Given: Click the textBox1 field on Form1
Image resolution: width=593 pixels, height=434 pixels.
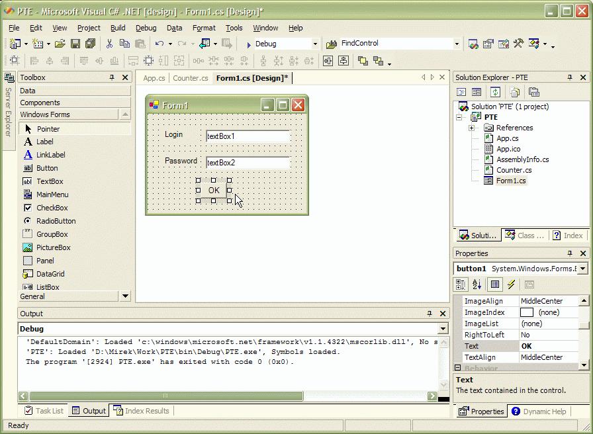Looking at the screenshot, I should [248, 136].
